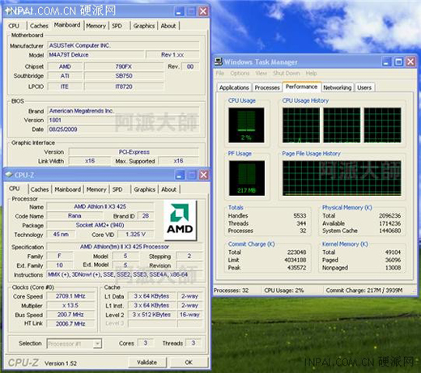The width and height of the screenshot is (421, 373).
Task: Switch to the Applications tab
Action: (x=234, y=87)
